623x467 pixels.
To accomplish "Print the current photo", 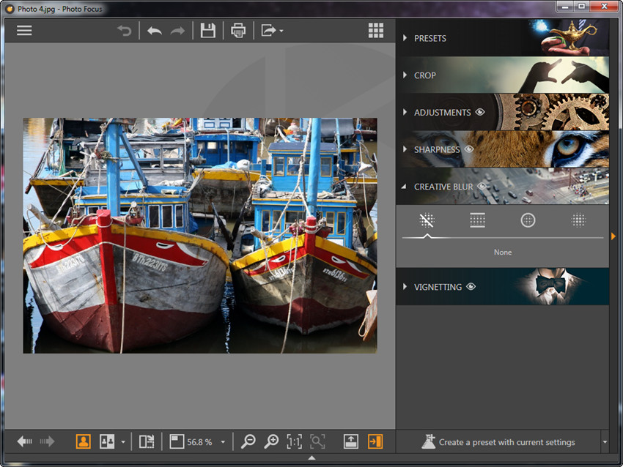I will click(238, 31).
